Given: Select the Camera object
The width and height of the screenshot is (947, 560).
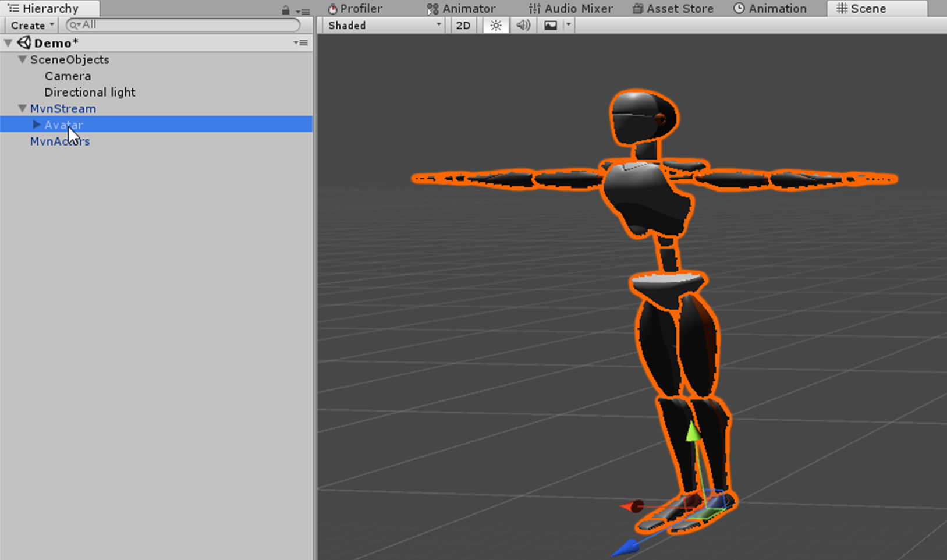Looking at the screenshot, I should tap(68, 76).
